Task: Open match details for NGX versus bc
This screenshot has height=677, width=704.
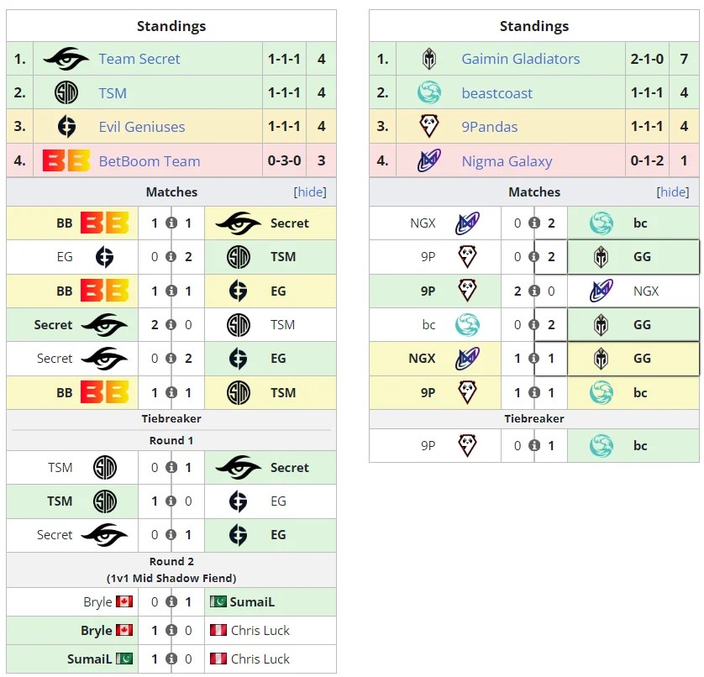Action: [536, 222]
